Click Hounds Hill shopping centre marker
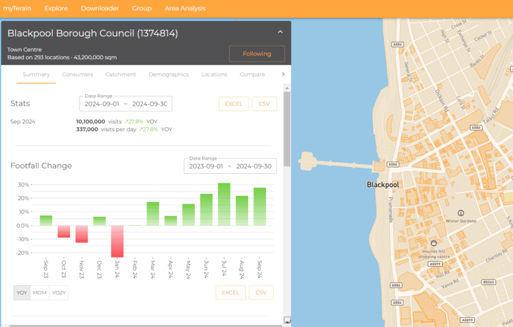 (x=434, y=243)
